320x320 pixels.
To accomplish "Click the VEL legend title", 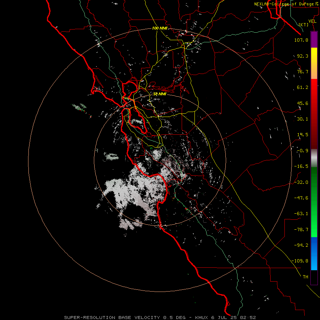I will [x=312, y=21].
